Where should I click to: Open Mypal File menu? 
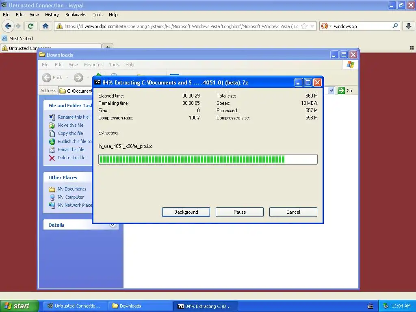[x=6, y=15]
